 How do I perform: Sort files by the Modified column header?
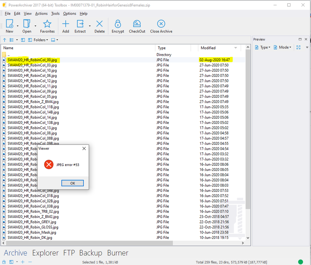pos(219,48)
